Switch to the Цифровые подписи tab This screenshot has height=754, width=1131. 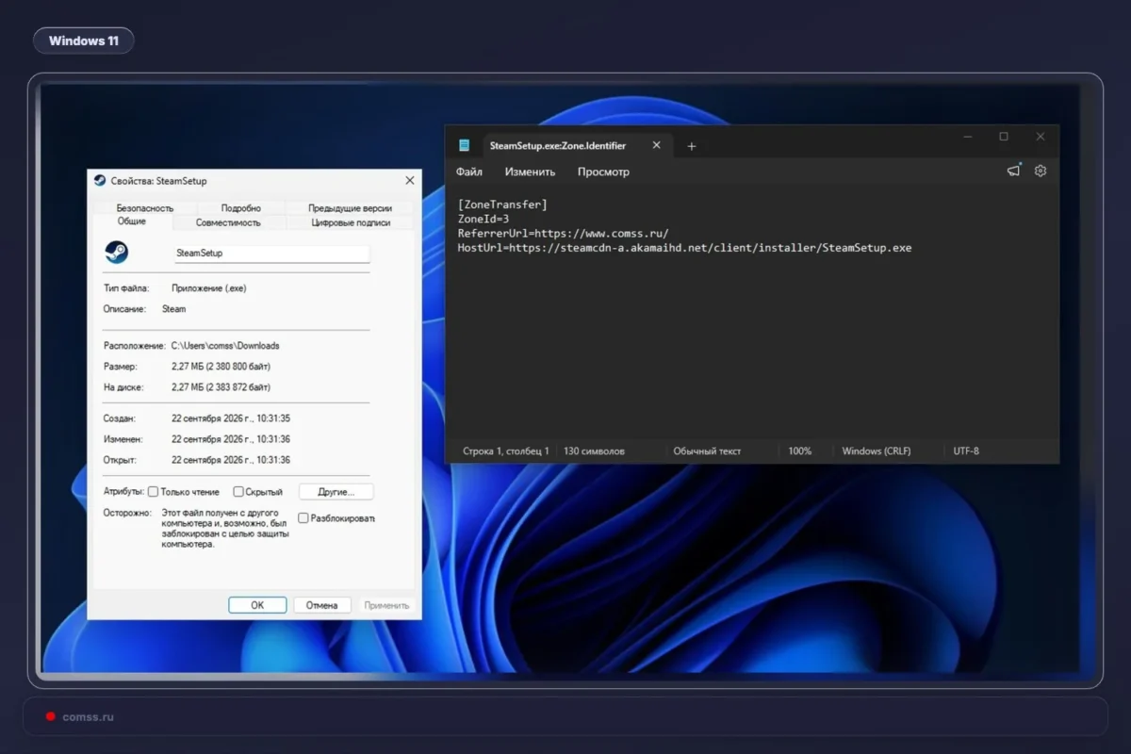coord(351,222)
